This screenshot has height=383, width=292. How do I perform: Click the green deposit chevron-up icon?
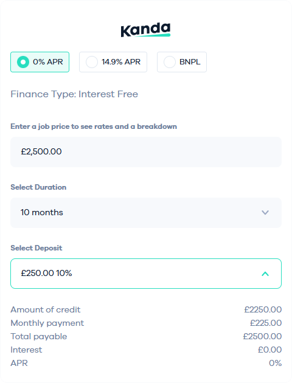click(265, 274)
